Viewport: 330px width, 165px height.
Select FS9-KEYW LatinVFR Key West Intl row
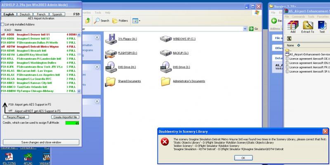click(39, 55)
